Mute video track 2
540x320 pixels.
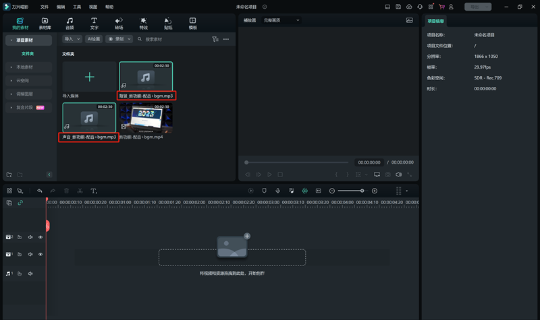(30, 237)
